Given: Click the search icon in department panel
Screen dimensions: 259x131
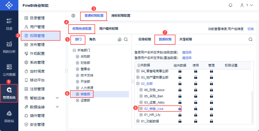Looking at the screenshot, I should click(126, 39).
